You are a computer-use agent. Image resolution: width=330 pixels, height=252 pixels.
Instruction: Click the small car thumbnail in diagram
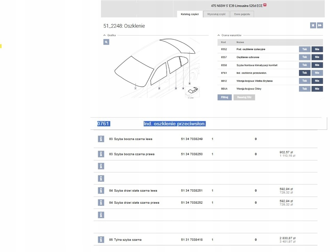coord(192,92)
